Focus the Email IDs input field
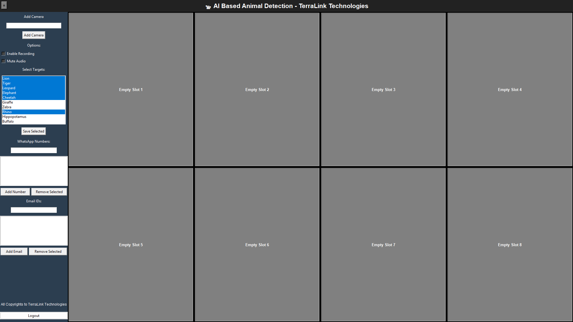The width and height of the screenshot is (573, 322). pyautogui.click(x=34, y=210)
